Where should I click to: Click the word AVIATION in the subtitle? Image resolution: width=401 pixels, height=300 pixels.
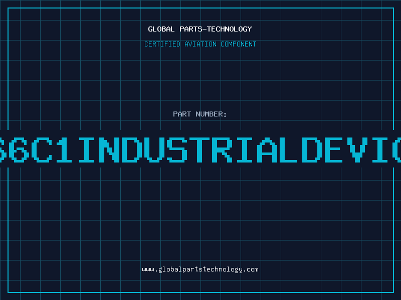coord(199,44)
